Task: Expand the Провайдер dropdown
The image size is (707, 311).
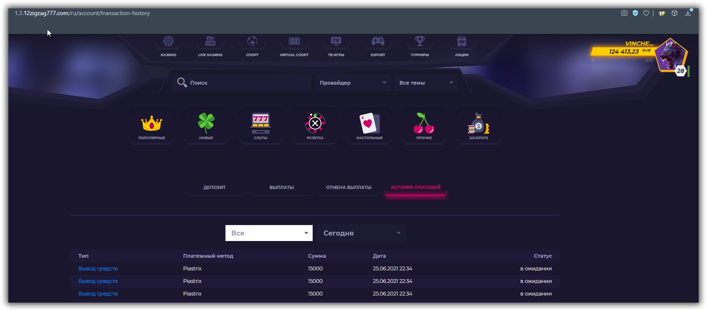Action: (353, 83)
